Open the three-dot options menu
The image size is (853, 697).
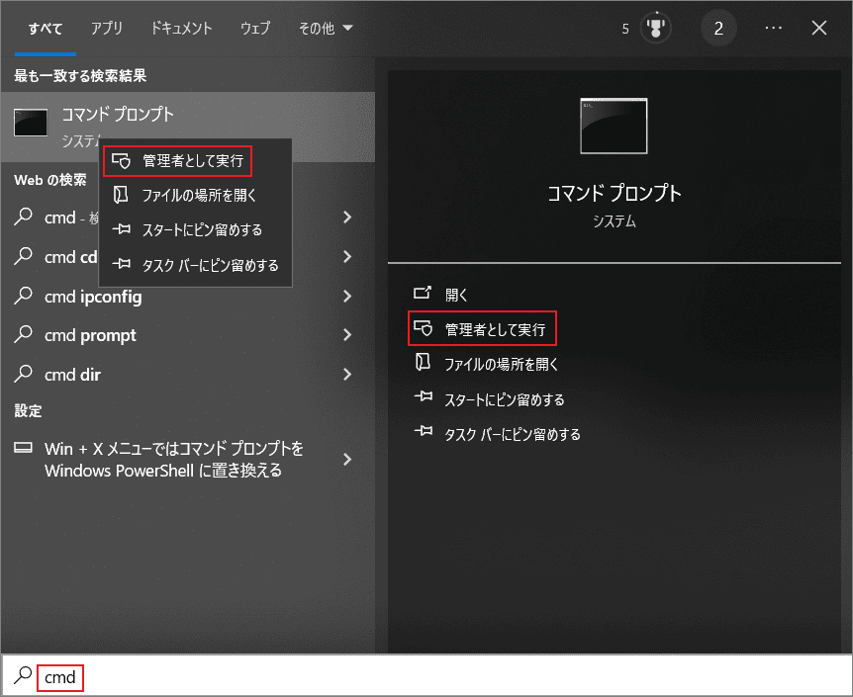point(774,28)
